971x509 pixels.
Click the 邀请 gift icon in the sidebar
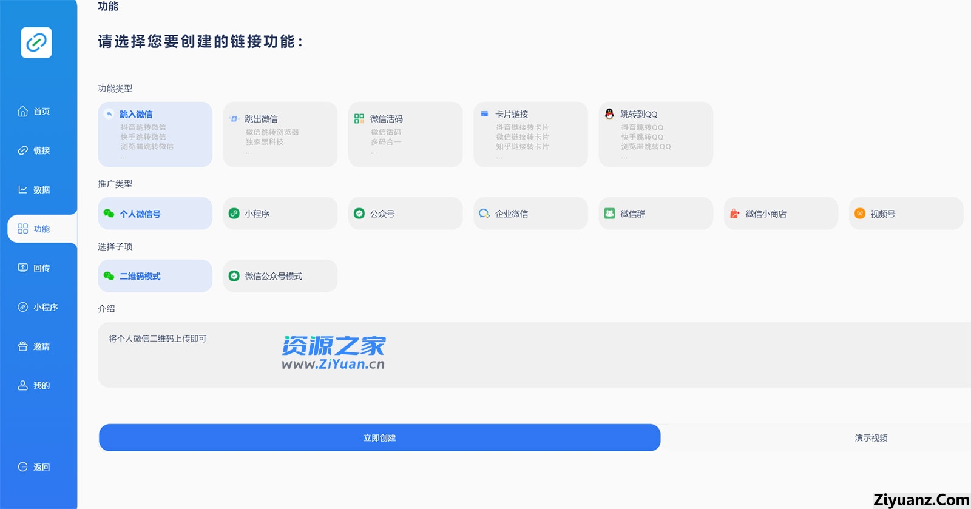pos(23,346)
